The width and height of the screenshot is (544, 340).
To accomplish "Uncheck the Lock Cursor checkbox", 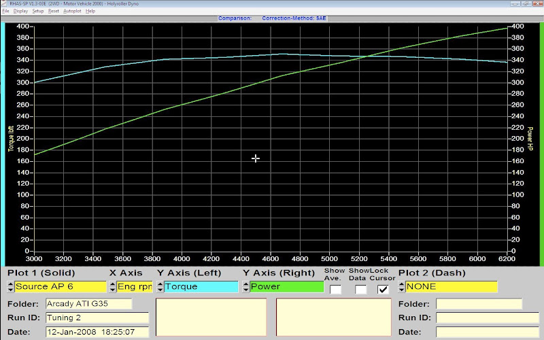I will [384, 289].
